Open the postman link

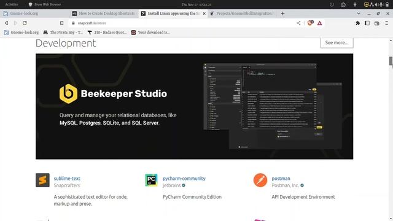[281, 179]
